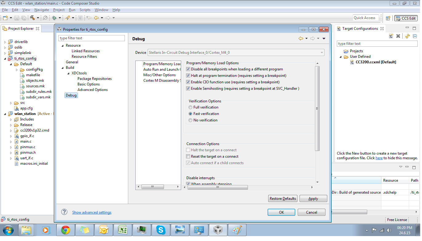Open Google Chrome from taskbar
The width and height of the screenshot is (422, 241).
click(x=65, y=230)
